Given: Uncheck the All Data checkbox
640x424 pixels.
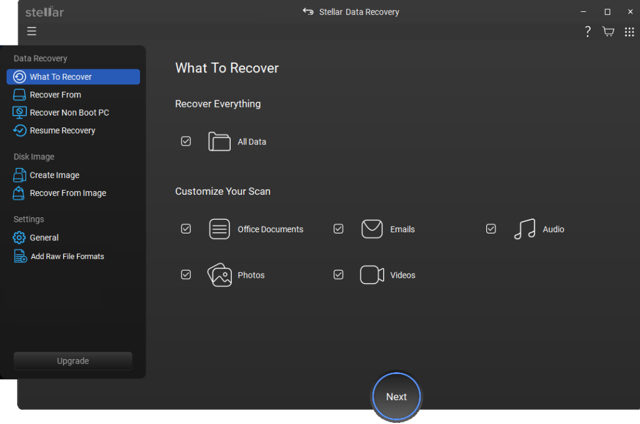Looking at the screenshot, I should [186, 141].
